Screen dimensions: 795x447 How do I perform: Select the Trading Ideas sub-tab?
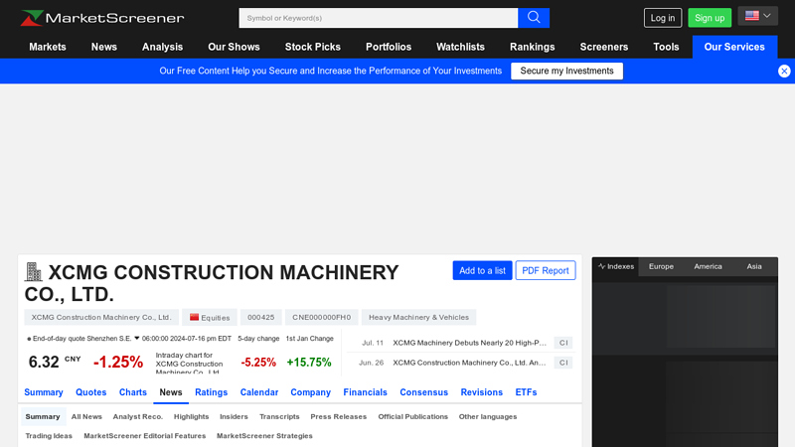pyautogui.click(x=49, y=436)
